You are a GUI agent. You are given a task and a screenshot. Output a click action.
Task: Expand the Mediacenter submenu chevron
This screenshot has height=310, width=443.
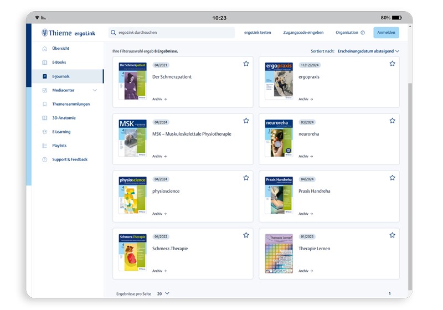95,90
